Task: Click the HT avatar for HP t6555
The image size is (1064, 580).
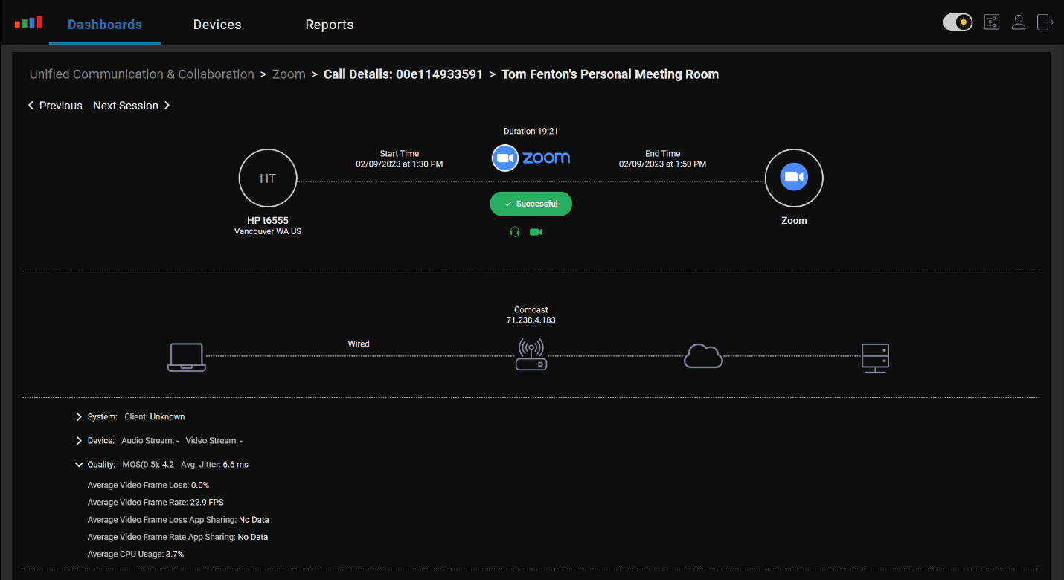Action: coord(268,178)
